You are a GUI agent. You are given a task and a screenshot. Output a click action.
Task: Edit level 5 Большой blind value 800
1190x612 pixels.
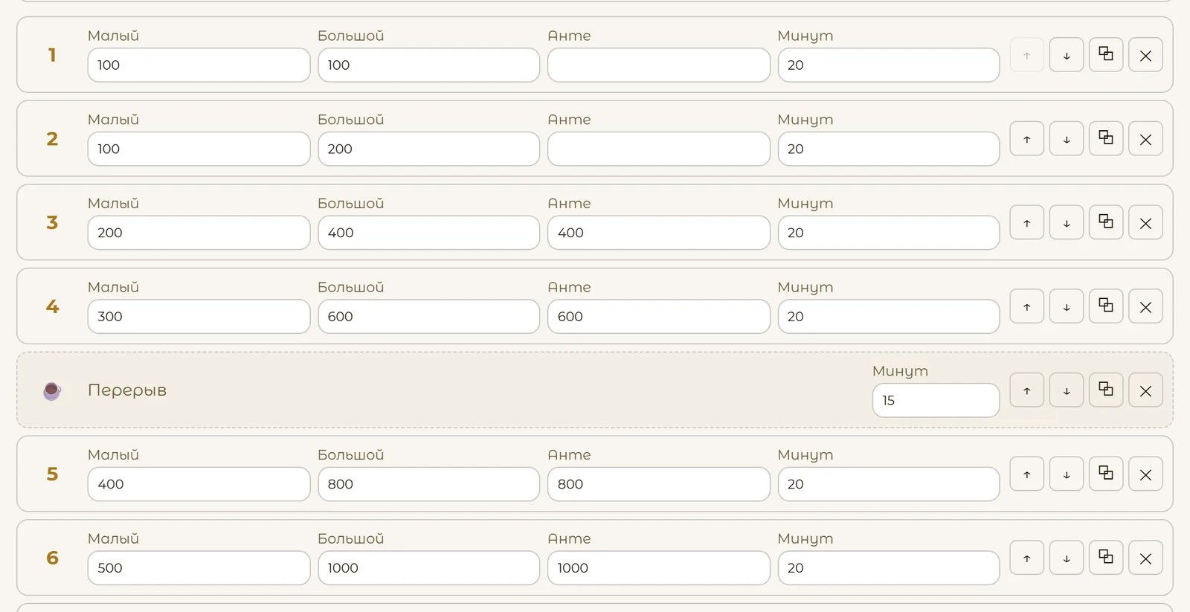pyautogui.click(x=429, y=484)
